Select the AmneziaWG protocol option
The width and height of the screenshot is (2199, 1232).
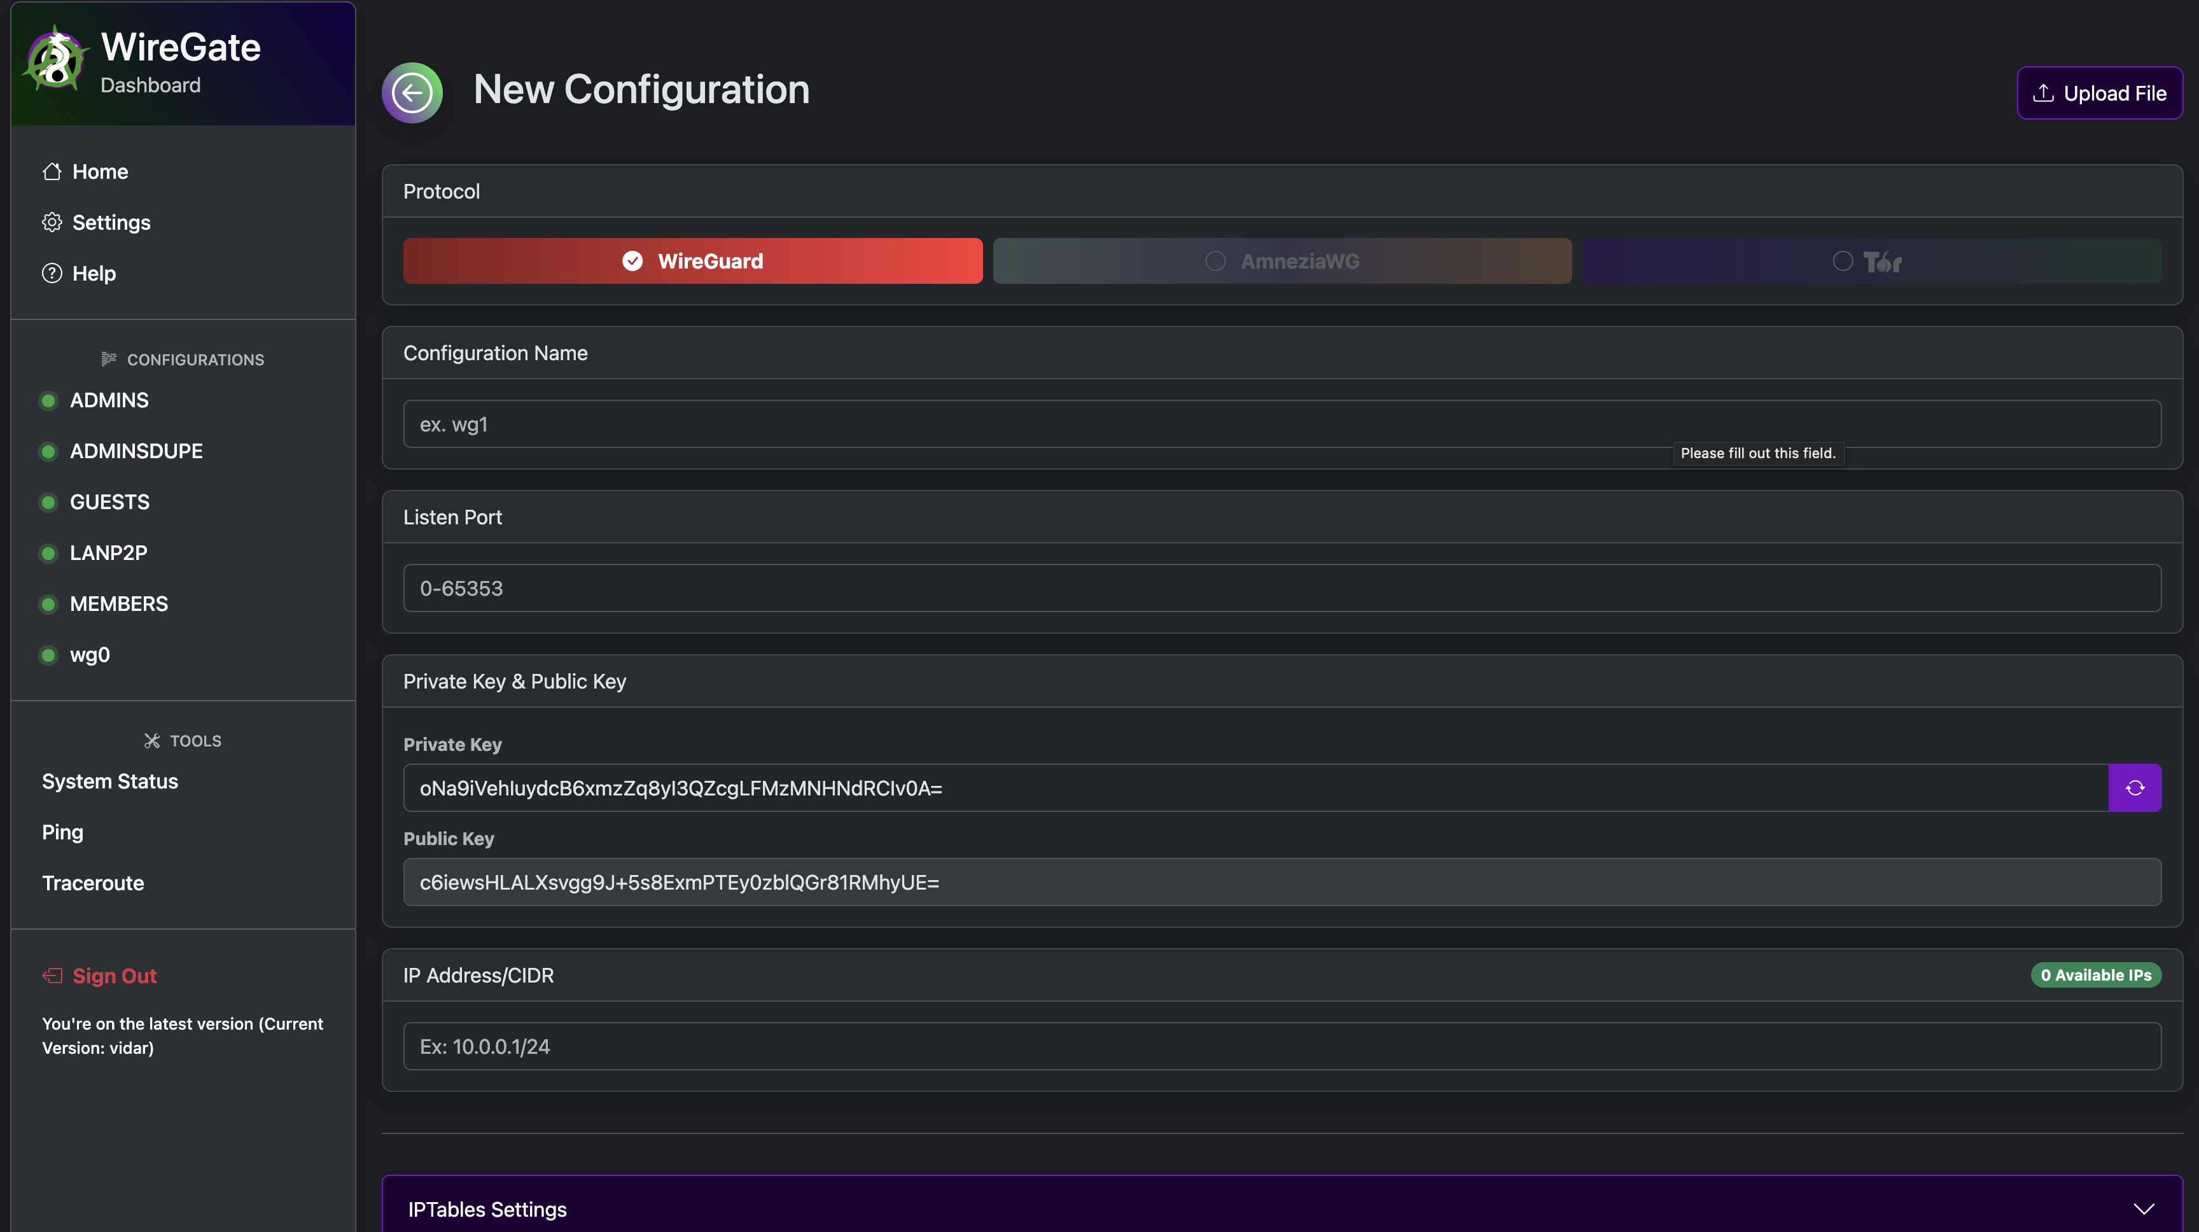pos(1282,262)
